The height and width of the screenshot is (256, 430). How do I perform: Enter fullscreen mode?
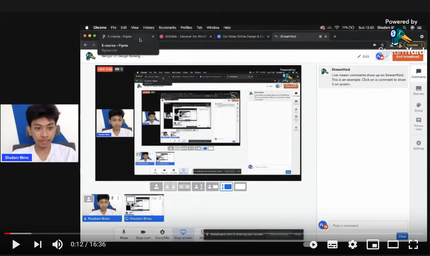(413, 244)
